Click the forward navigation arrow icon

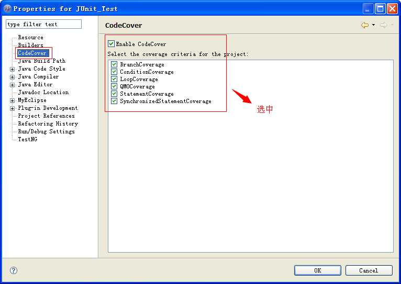(383, 25)
